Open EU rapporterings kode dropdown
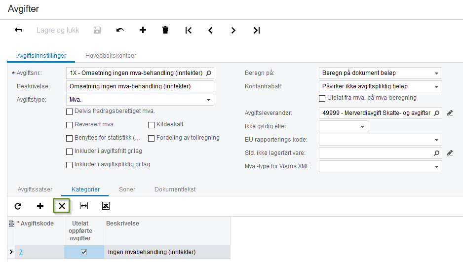463x262 pixels. 436,140
